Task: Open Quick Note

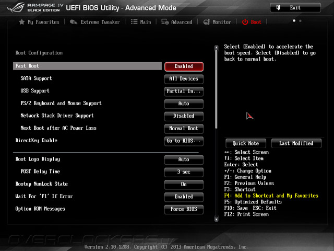Action: click(246, 143)
